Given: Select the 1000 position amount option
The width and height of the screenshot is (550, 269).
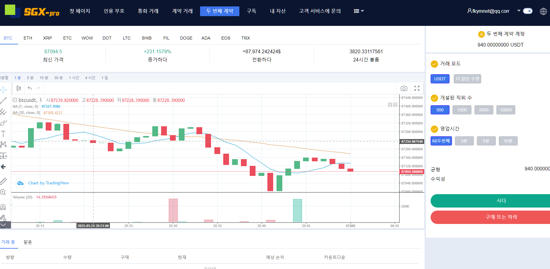Looking at the screenshot, I should [x=462, y=110].
